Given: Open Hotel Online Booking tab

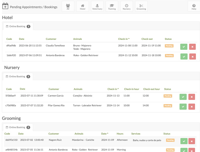Looking at the screenshot, I should [18, 26].
